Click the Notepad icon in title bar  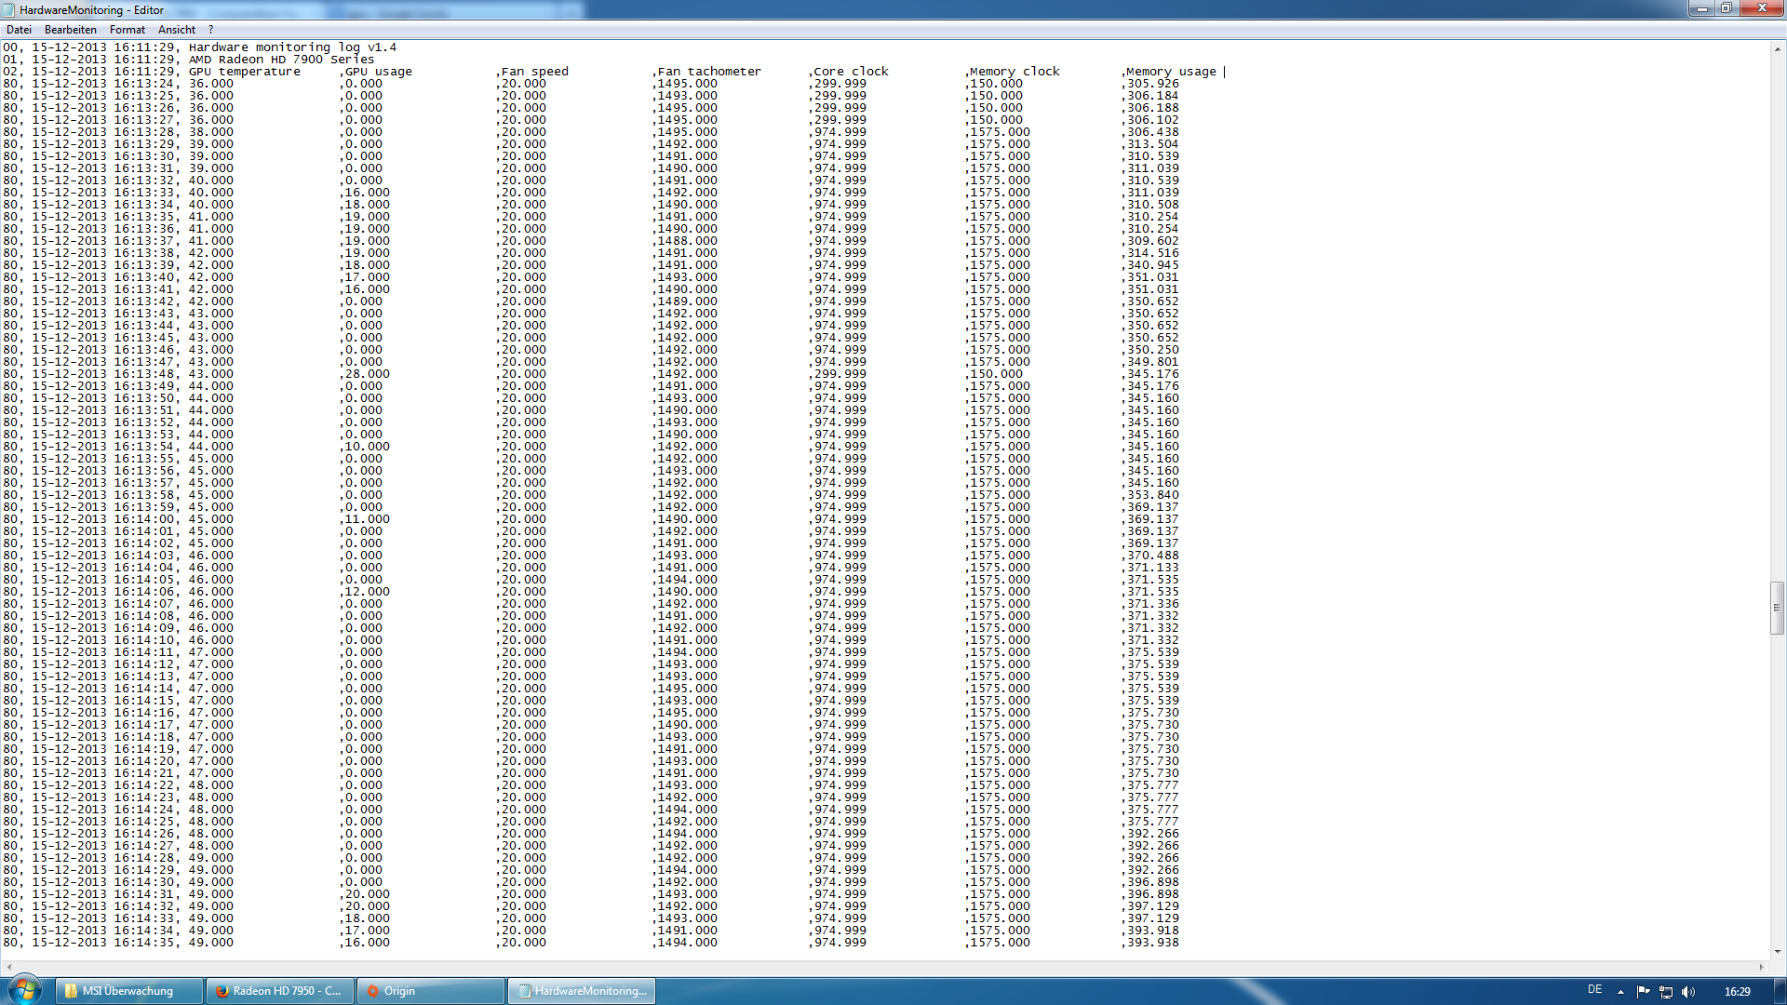pyautogui.click(x=9, y=9)
